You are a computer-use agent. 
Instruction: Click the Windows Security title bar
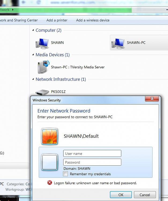click(x=88, y=100)
